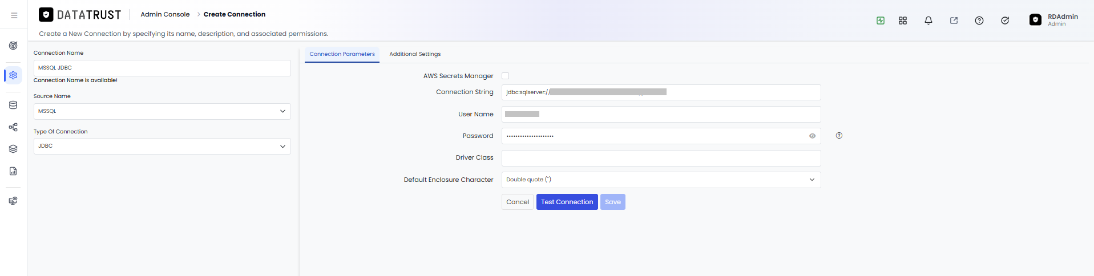Click the refresh check icon in header
The width and height of the screenshot is (1094, 276).
tap(1005, 21)
